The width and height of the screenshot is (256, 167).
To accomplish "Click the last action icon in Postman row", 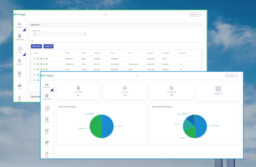I will pyautogui.click(x=47, y=70).
